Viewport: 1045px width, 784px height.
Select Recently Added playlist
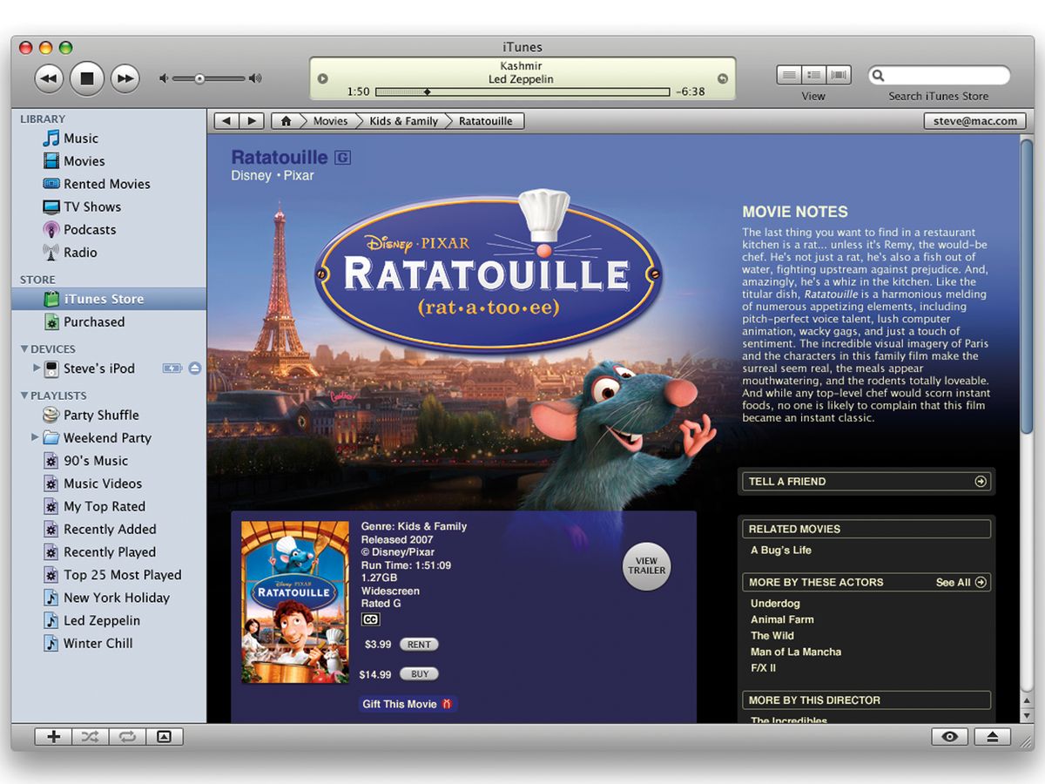click(110, 529)
